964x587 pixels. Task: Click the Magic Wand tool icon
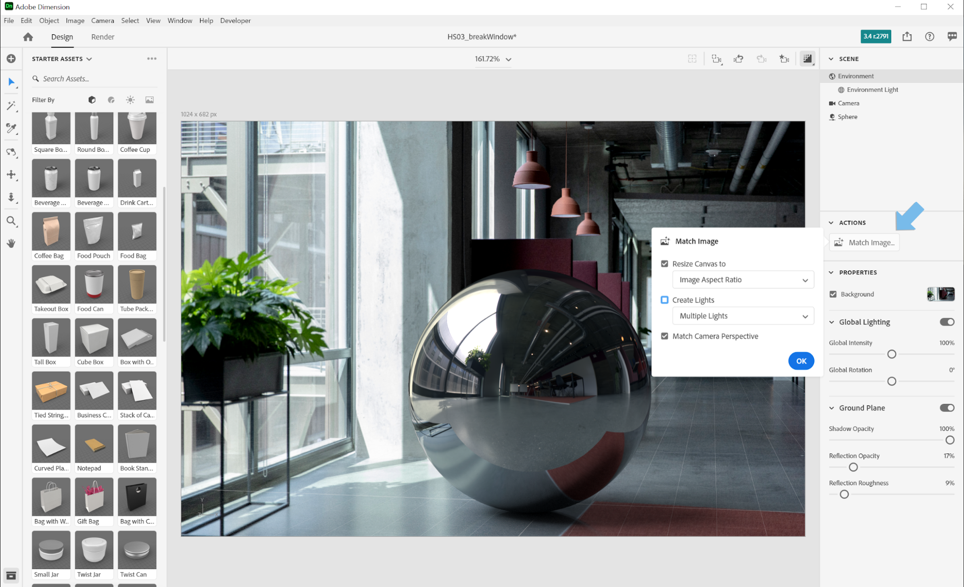(x=10, y=105)
